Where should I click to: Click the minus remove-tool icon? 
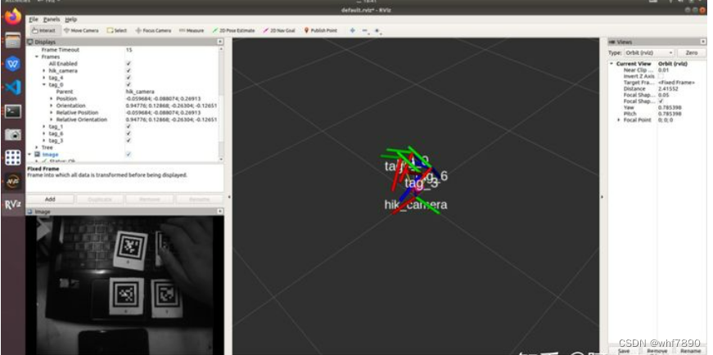tap(364, 30)
